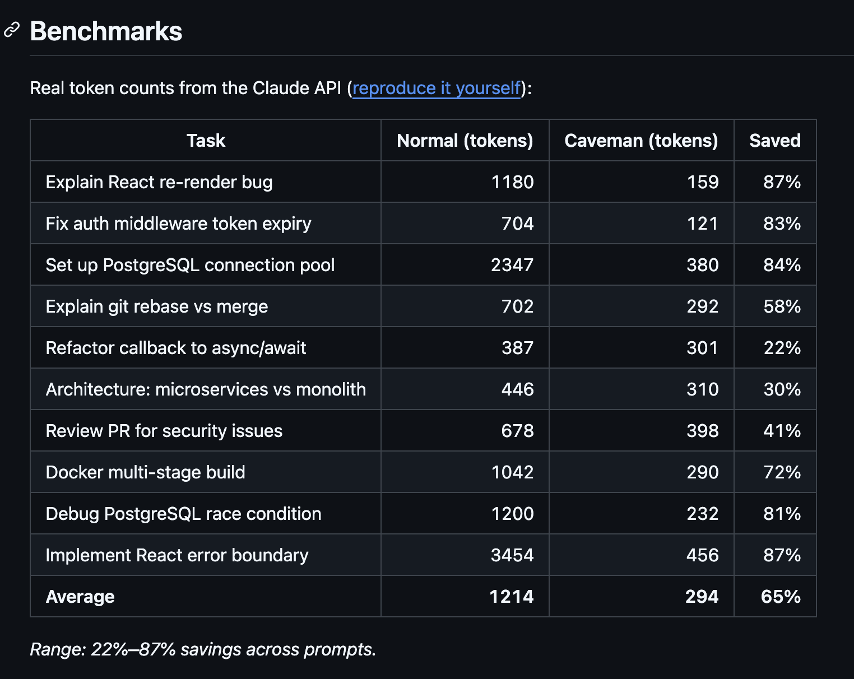The width and height of the screenshot is (854, 679).
Task: Click "Review PR for security issues" cell
Action: (x=164, y=431)
